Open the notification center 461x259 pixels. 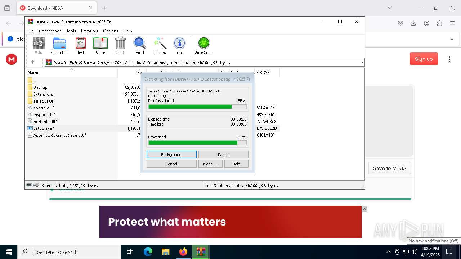click(x=449, y=252)
